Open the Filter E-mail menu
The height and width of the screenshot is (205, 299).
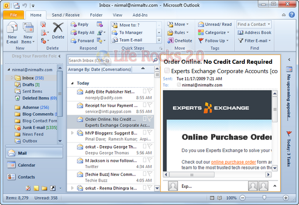254,40
